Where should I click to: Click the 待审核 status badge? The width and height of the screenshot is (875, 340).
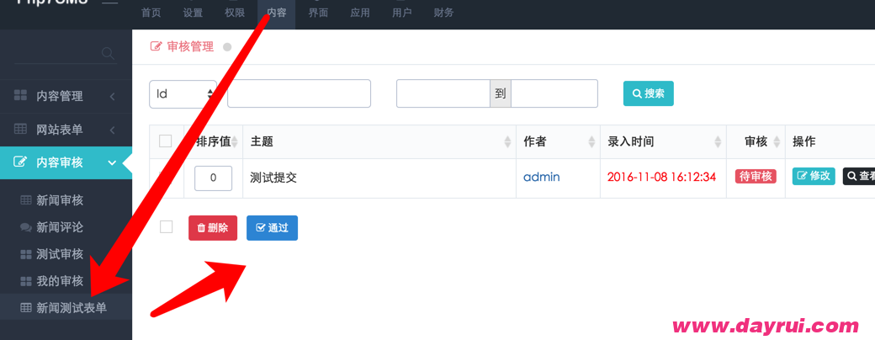click(x=756, y=177)
